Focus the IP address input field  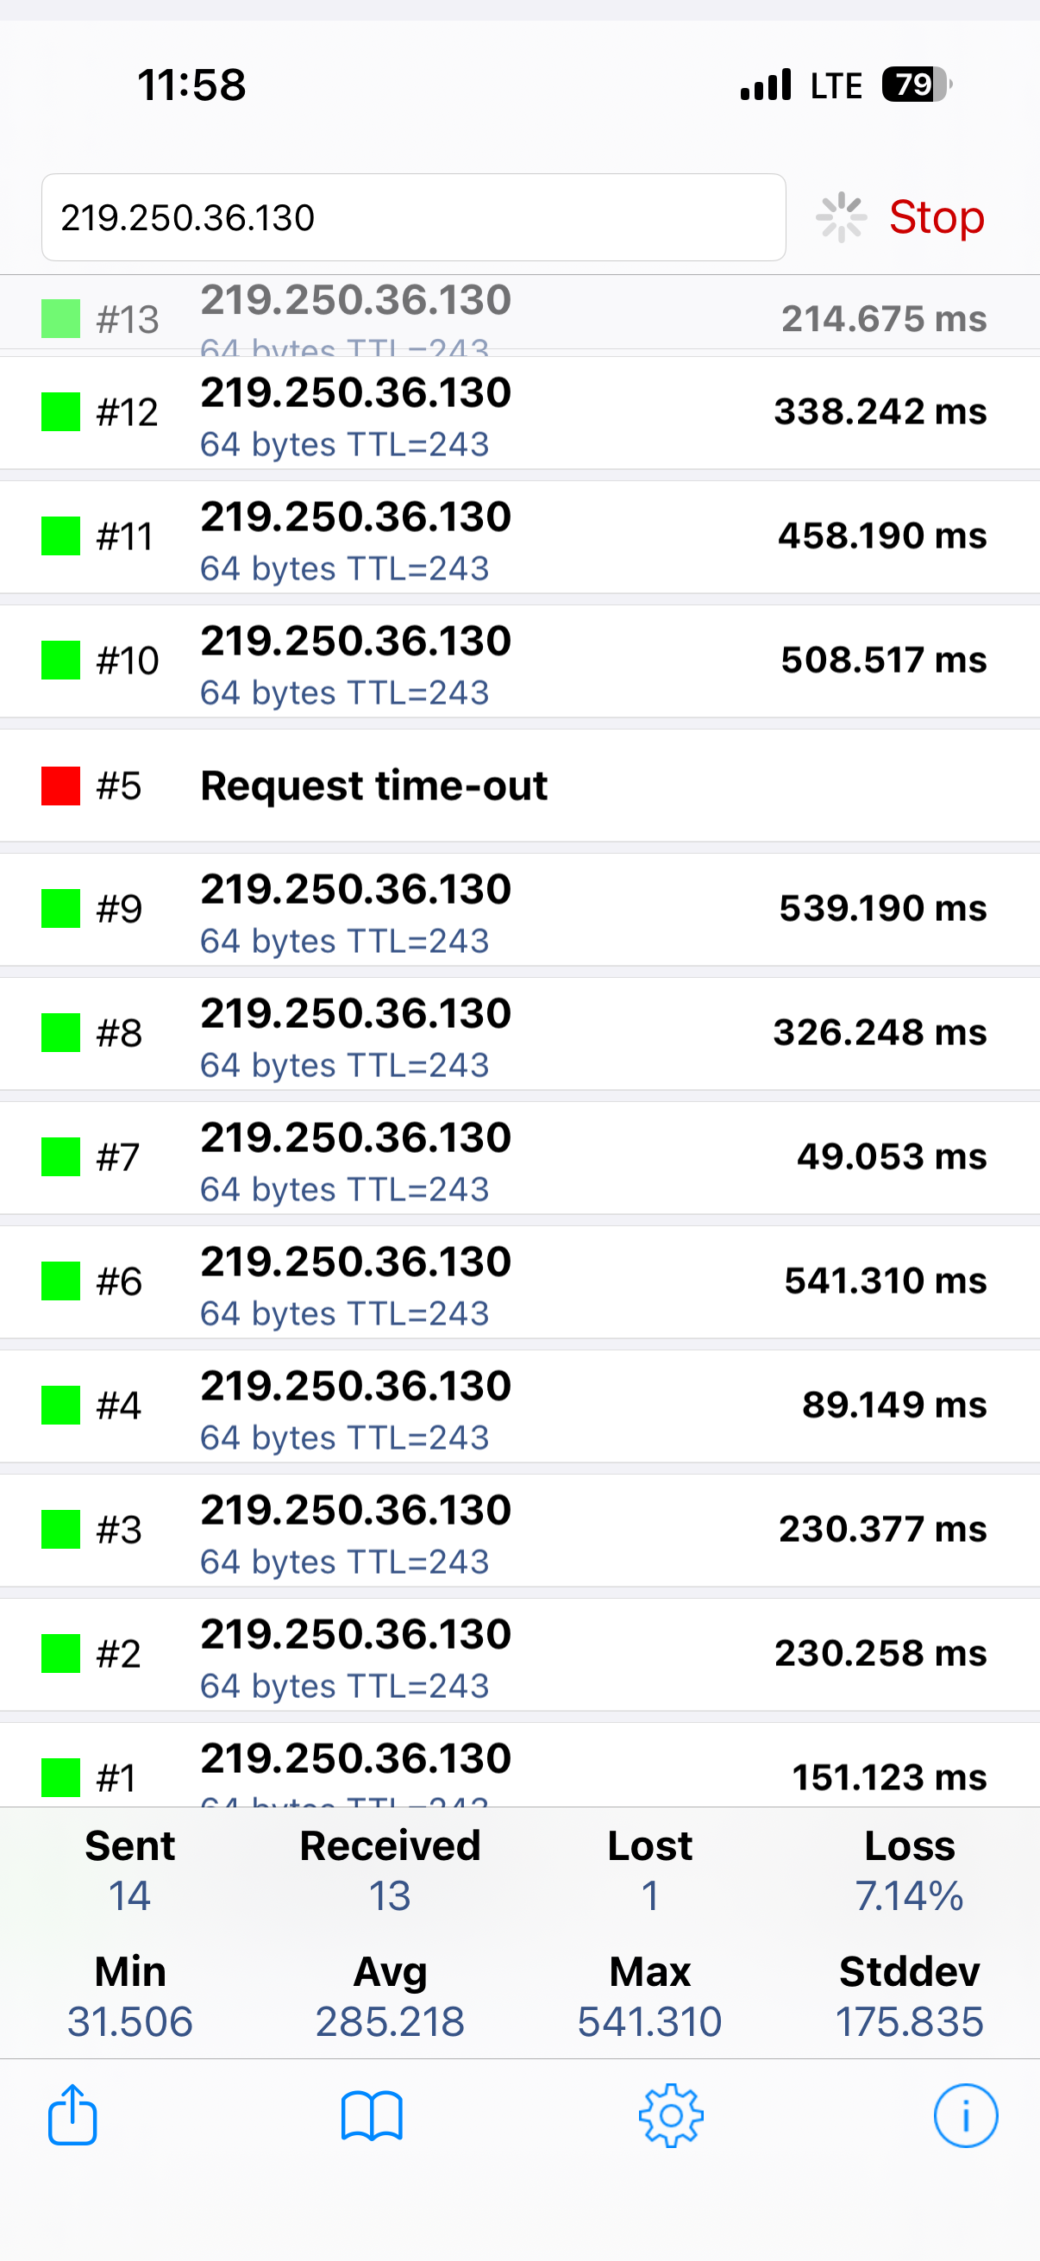413,216
